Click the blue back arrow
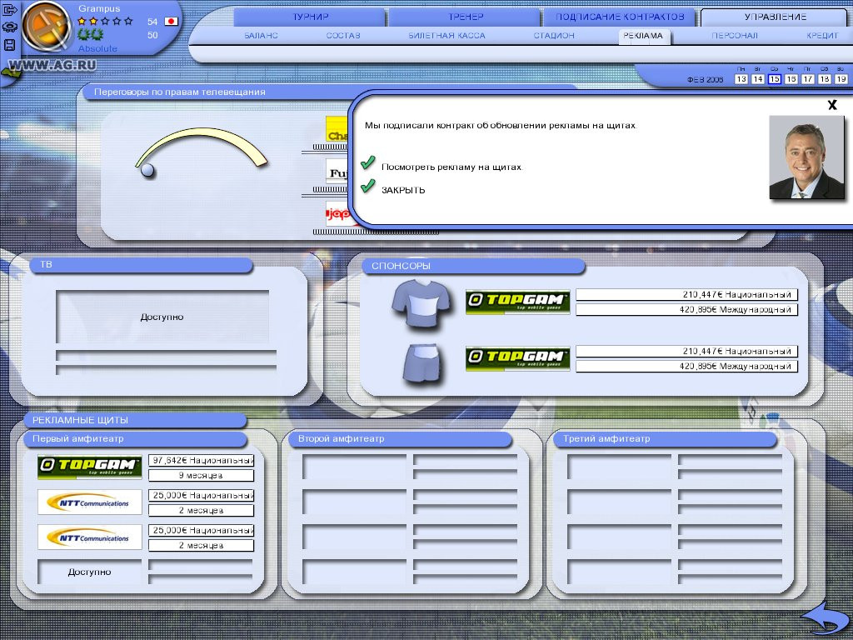The height and width of the screenshot is (640, 853). [824, 617]
